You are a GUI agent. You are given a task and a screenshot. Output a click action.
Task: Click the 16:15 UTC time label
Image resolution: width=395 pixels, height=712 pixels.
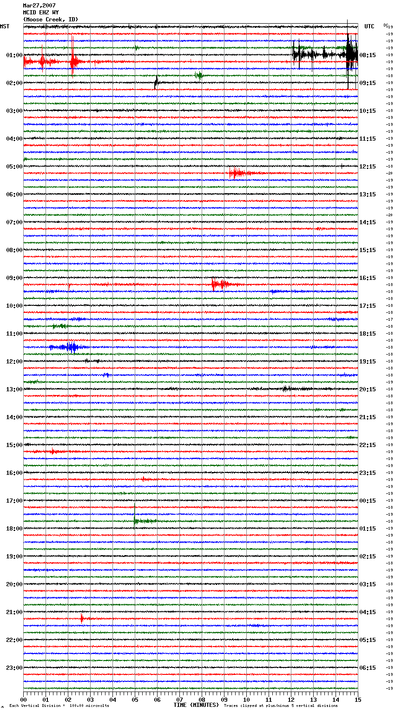click(368, 278)
